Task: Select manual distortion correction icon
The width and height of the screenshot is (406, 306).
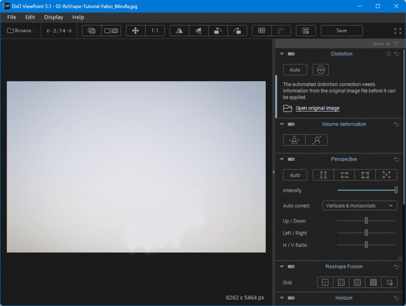Action: (321, 70)
